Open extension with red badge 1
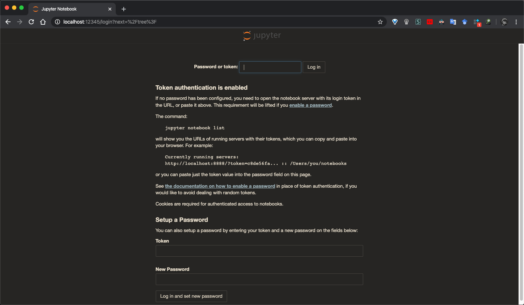The image size is (524, 305). pos(477,23)
